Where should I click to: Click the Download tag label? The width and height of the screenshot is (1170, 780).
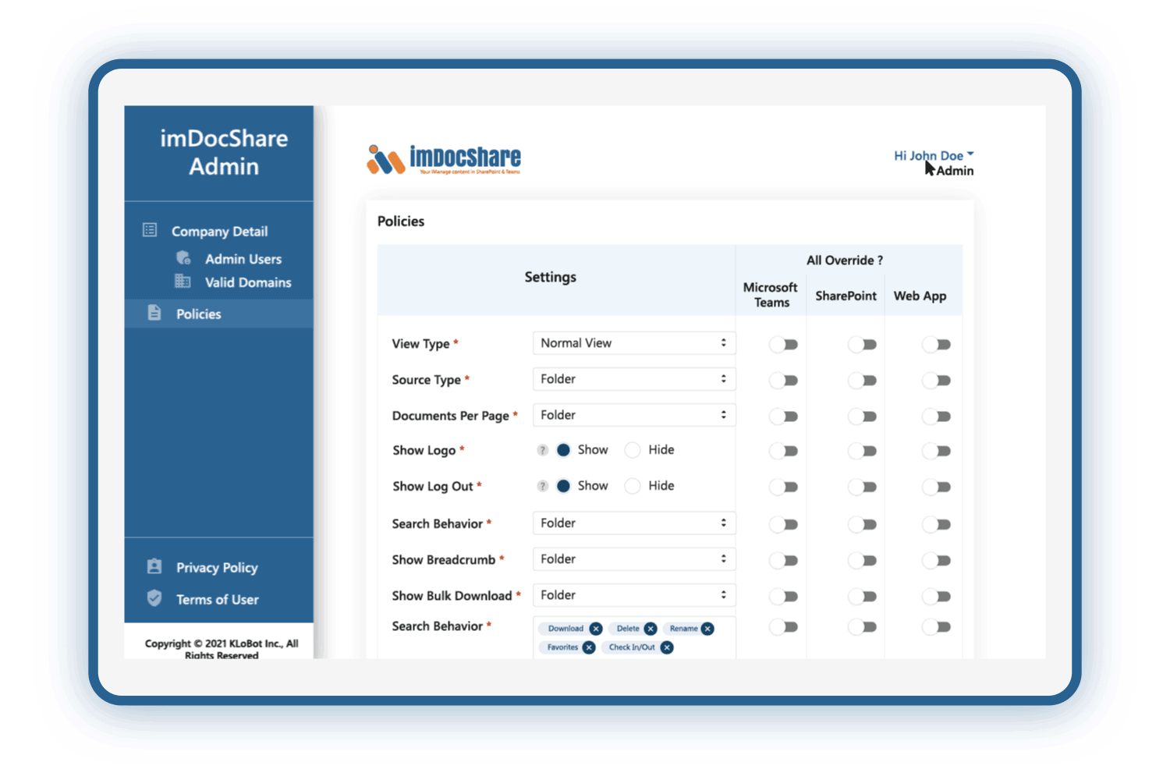pyautogui.click(x=565, y=629)
